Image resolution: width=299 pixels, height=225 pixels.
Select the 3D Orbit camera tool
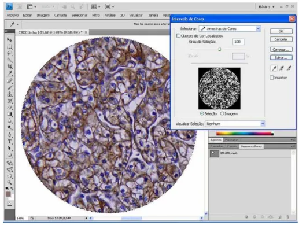[9, 169]
